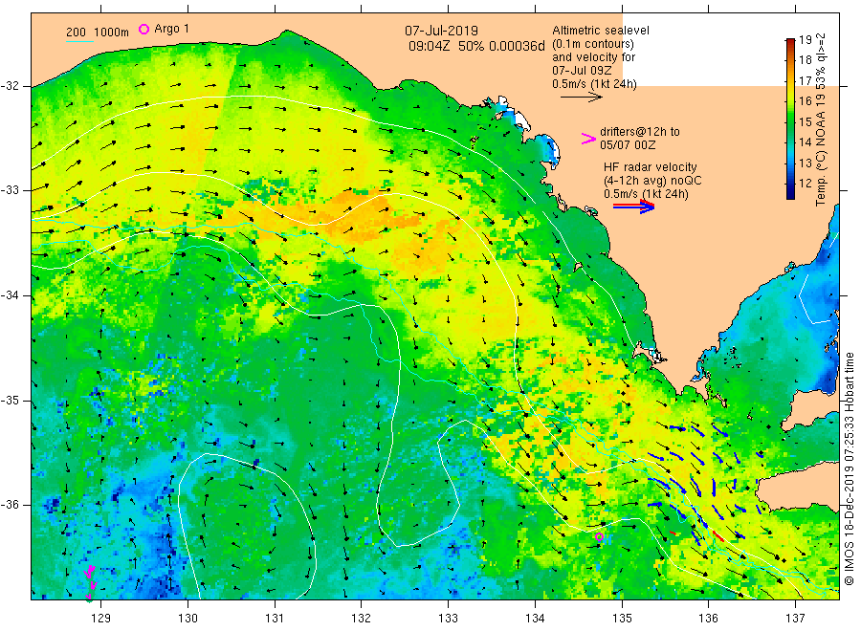
Task: Click the 131 longitude axis label
Action: coord(275,619)
